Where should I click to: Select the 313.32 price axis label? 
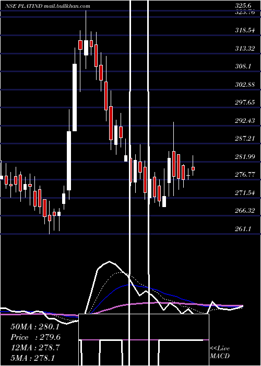point(245,49)
